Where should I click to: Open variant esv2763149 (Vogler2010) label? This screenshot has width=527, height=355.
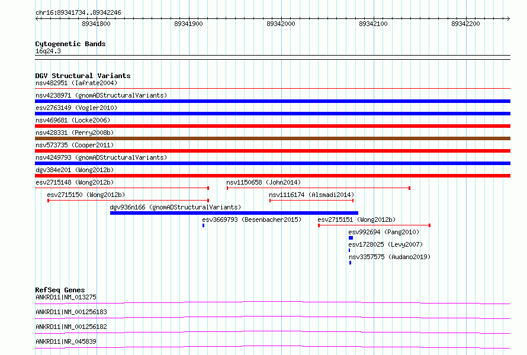76,108
